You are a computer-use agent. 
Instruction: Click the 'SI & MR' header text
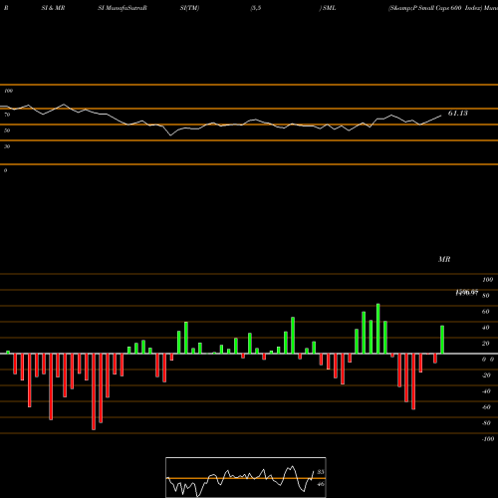53,8
